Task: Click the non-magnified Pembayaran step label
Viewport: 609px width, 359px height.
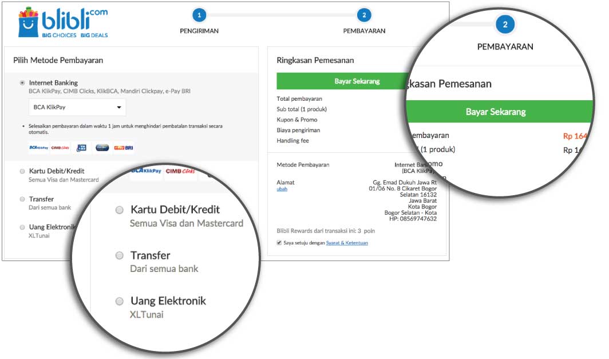Action: (363, 31)
